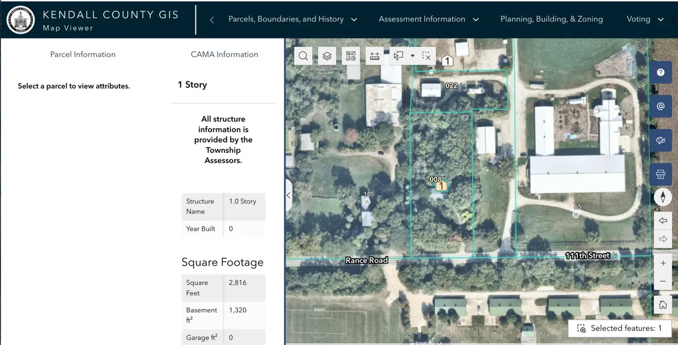Image resolution: width=678 pixels, height=345 pixels.
Task: Collapse the left information side panel
Action: pyautogui.click(x=288, y=195)
